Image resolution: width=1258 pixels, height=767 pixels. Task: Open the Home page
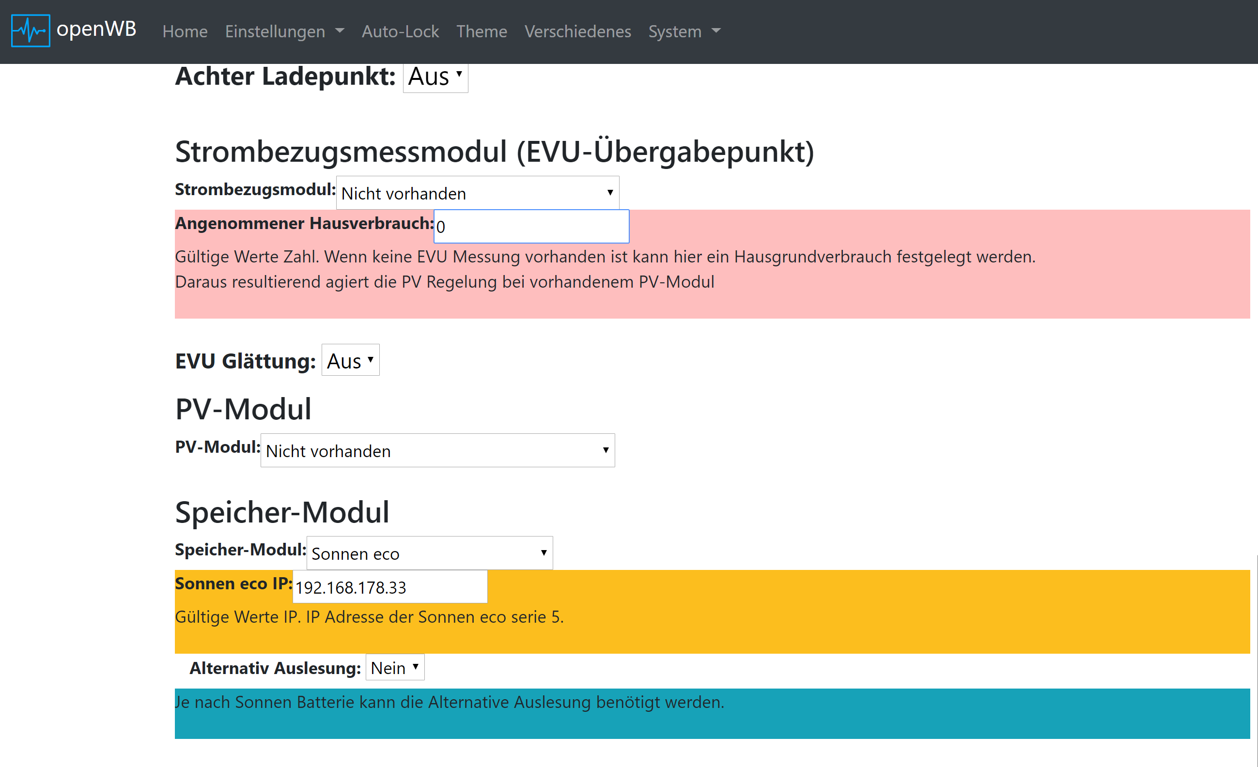(x=185, y=31)
